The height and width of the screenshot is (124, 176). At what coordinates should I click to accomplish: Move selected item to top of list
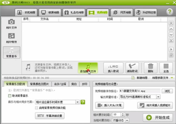[171, 23]
